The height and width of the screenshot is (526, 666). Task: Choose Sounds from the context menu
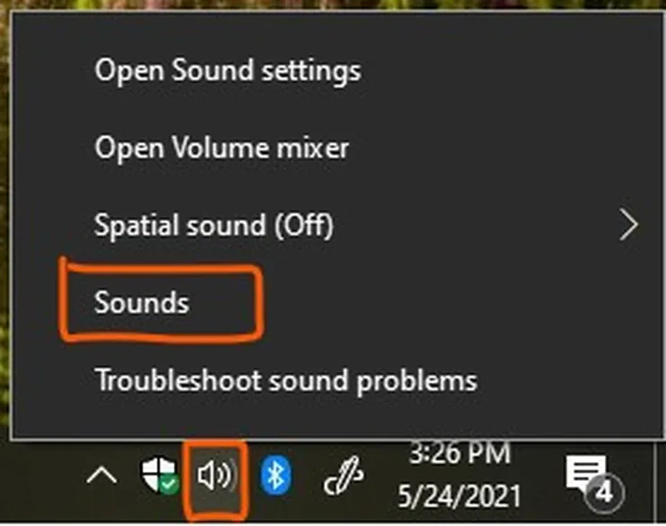point(142,303)
